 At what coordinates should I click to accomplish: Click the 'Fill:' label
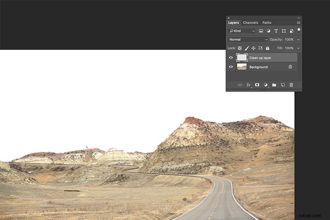point(280,48)
